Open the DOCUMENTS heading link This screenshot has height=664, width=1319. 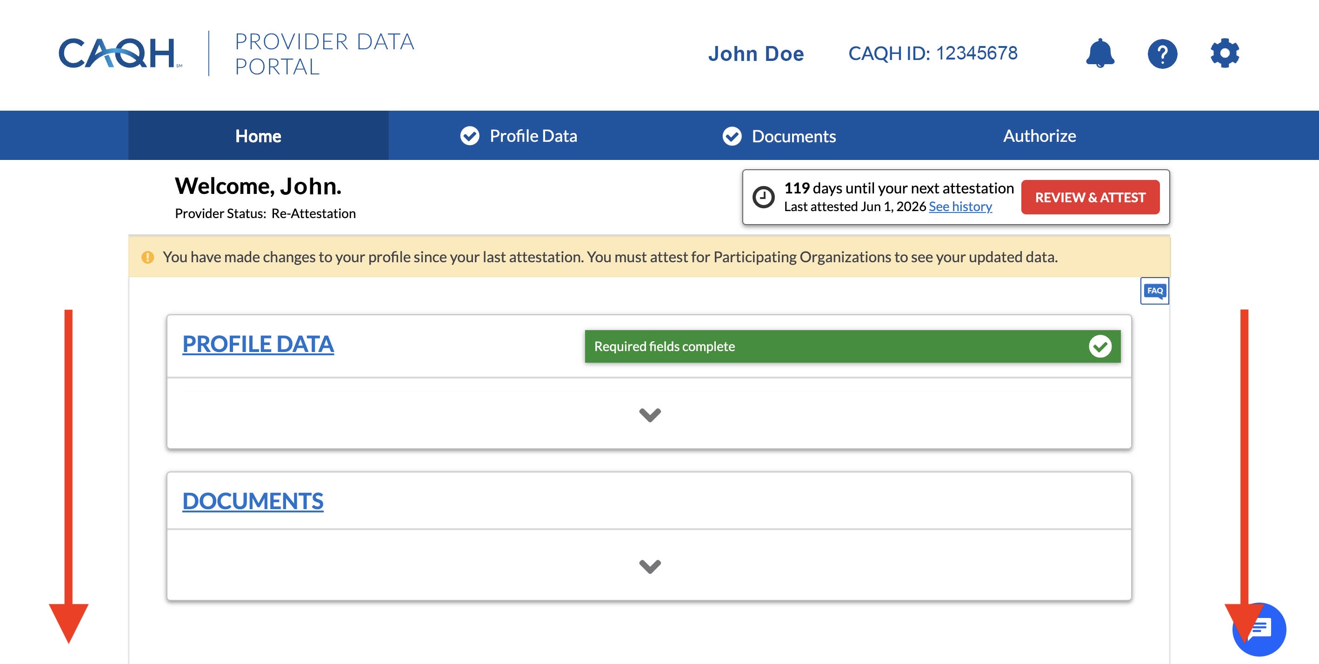click(253, 501)
